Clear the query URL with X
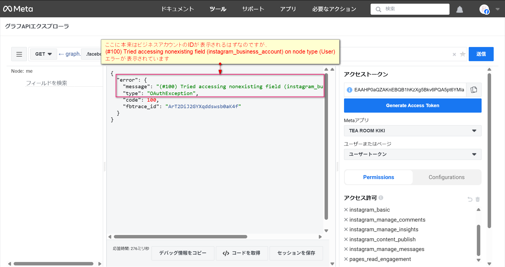This screenshot has width=505, height=267. (x=454, y=54)
